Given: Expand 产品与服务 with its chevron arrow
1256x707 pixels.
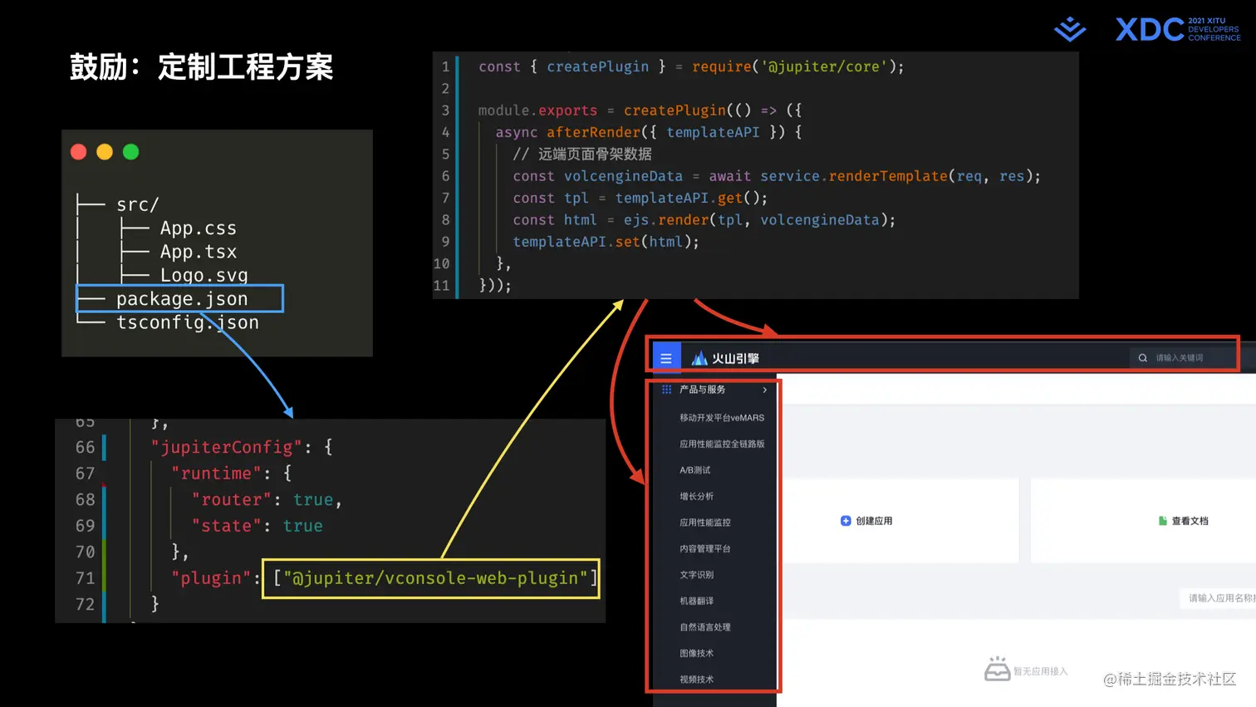Looking at the screenshot, I should [x=765, y=390].
